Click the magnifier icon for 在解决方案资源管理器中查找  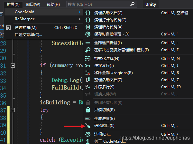(x=88, y=50)
